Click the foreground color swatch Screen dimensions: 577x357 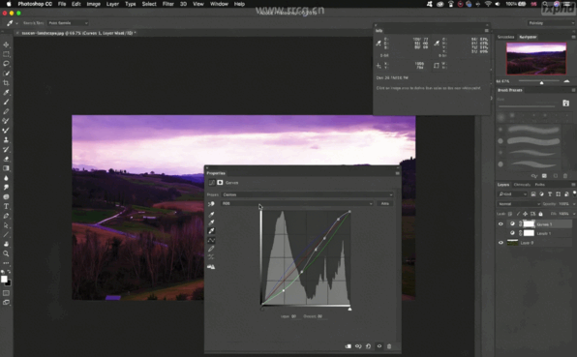pyautogui.click(x=4, y=279)
